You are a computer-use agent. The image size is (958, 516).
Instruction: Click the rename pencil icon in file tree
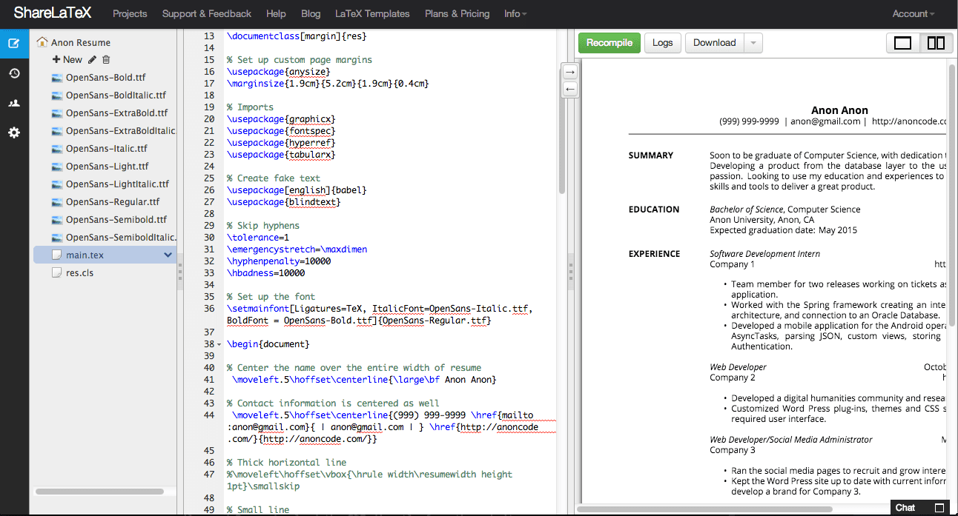(92, 59)
